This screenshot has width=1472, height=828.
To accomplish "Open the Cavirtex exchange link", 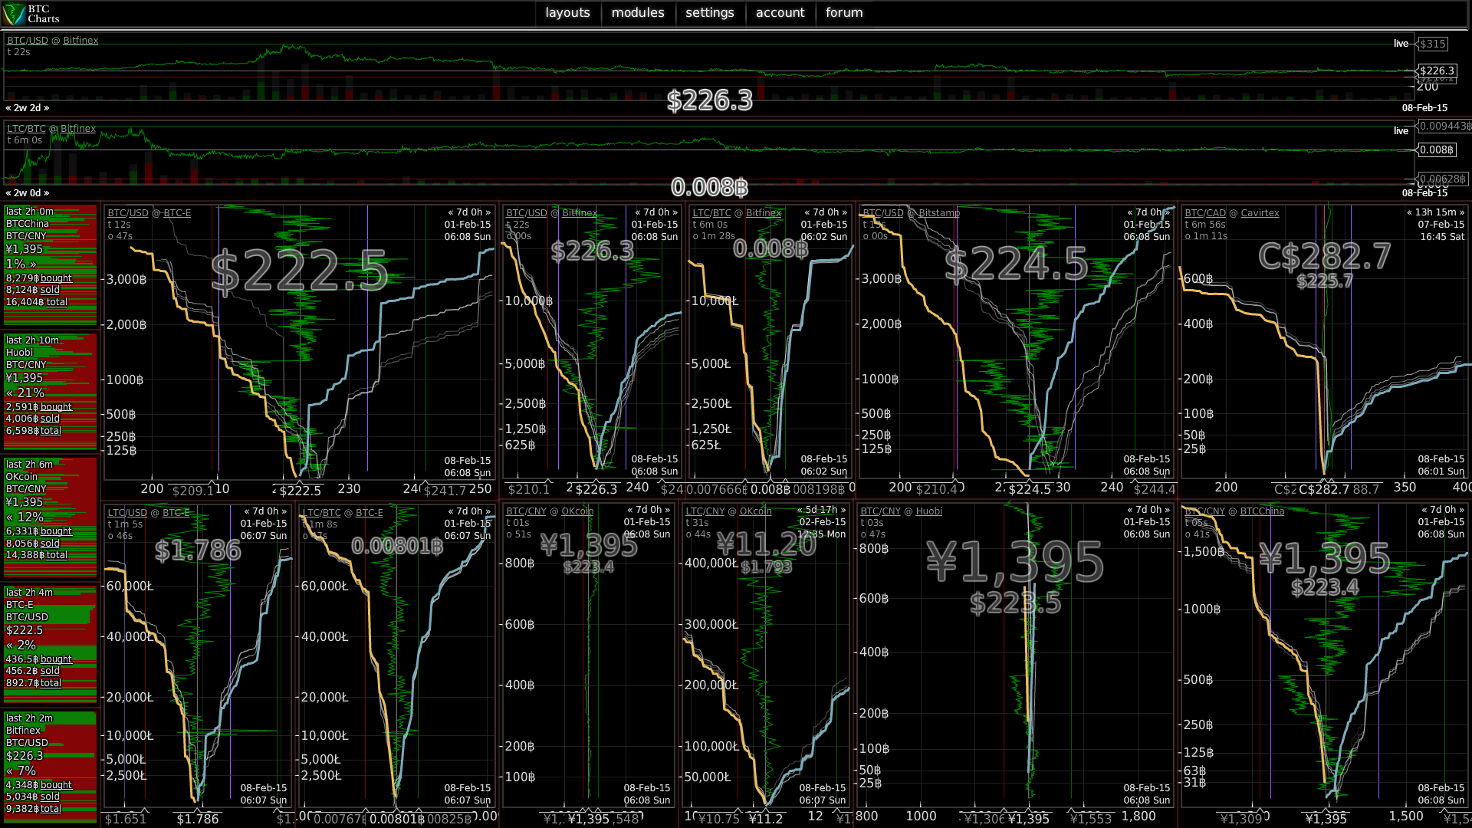I will click(1260, 213).
